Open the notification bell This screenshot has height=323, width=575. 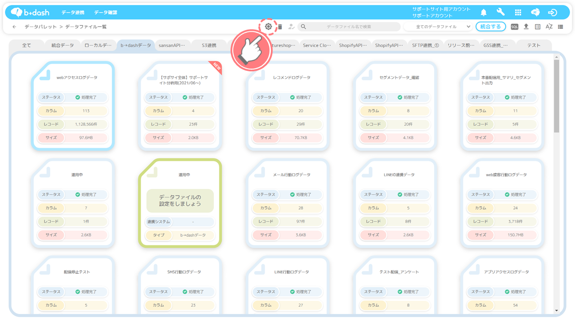pos(484,13)
